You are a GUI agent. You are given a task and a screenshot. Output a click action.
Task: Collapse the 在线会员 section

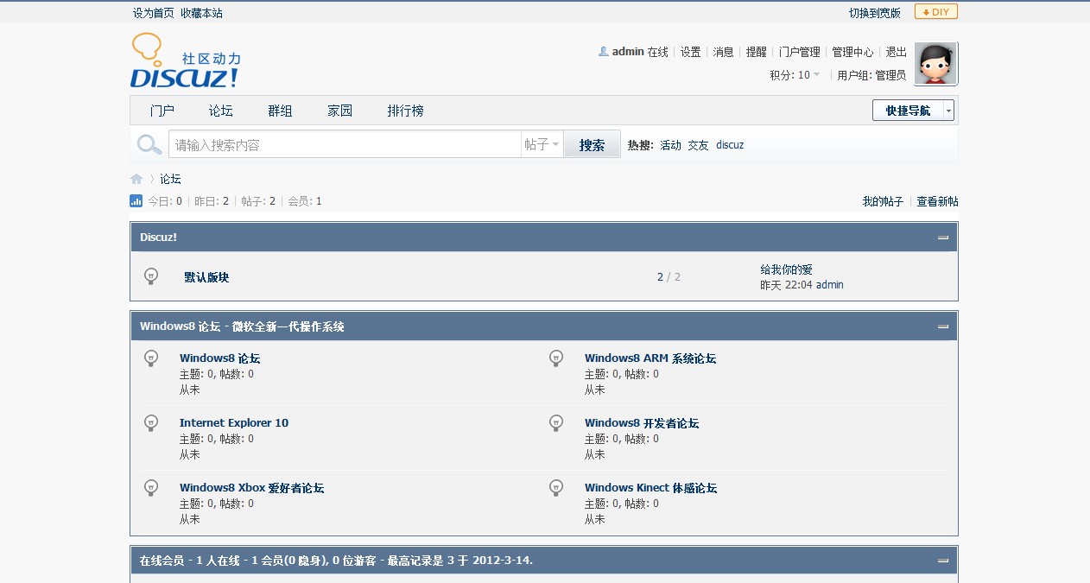943,561
